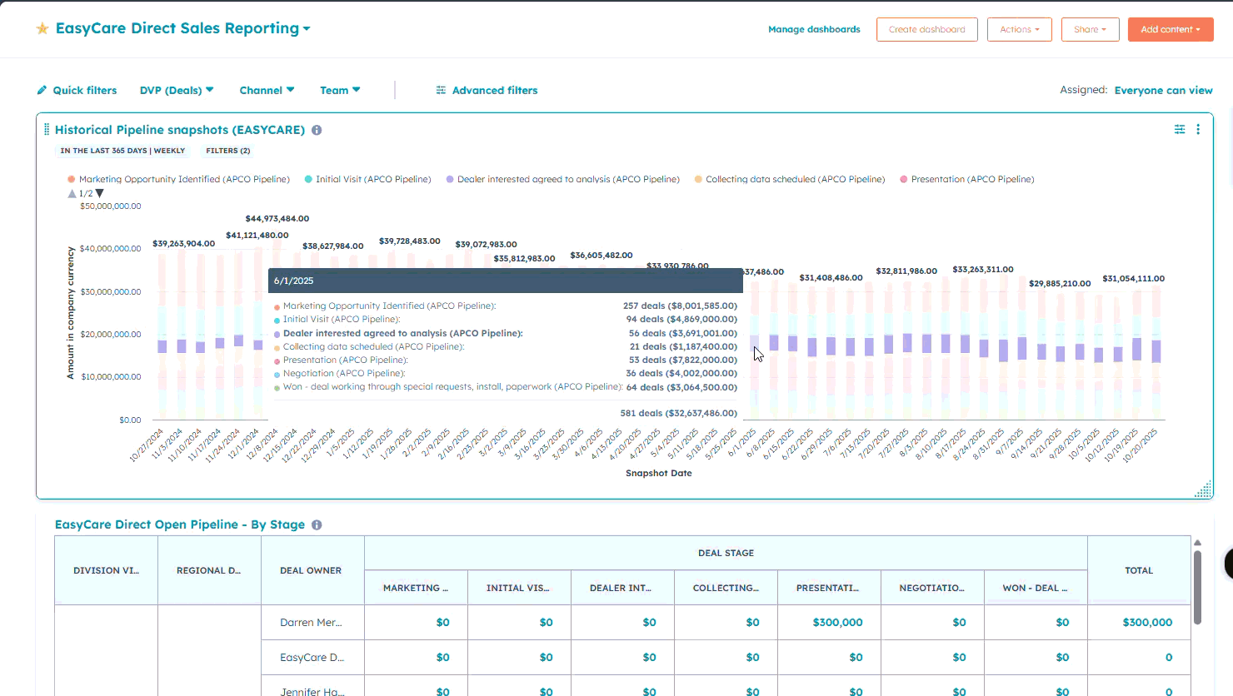Click the report filter settings icon

tap(1180, 129)
